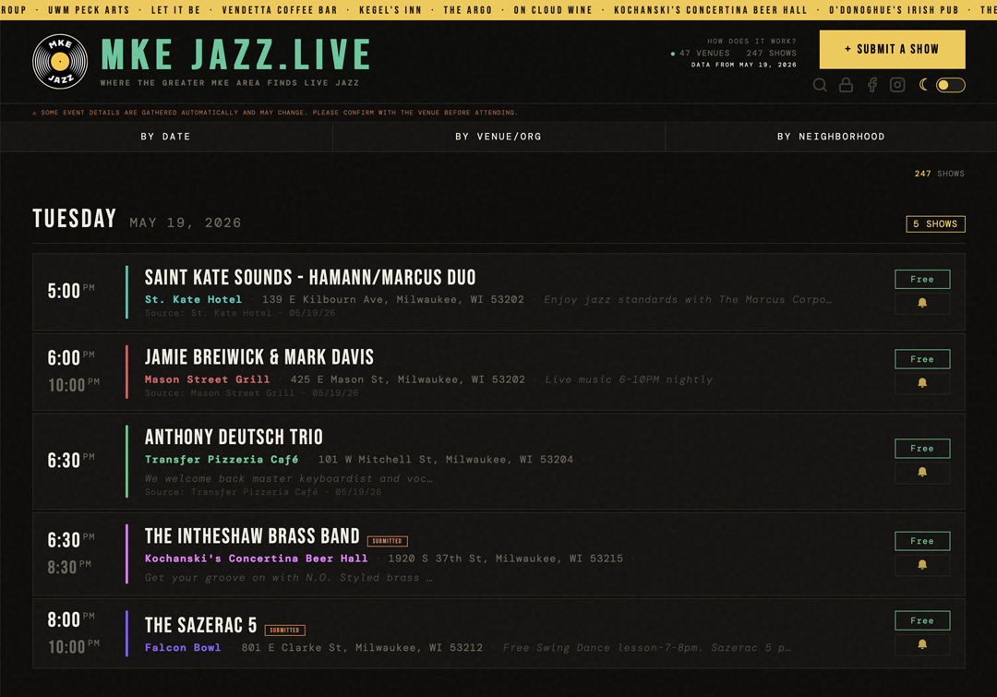Open the Facebook icon link
This screenshot has width=997, height=697.
click(x=872, y=85)
